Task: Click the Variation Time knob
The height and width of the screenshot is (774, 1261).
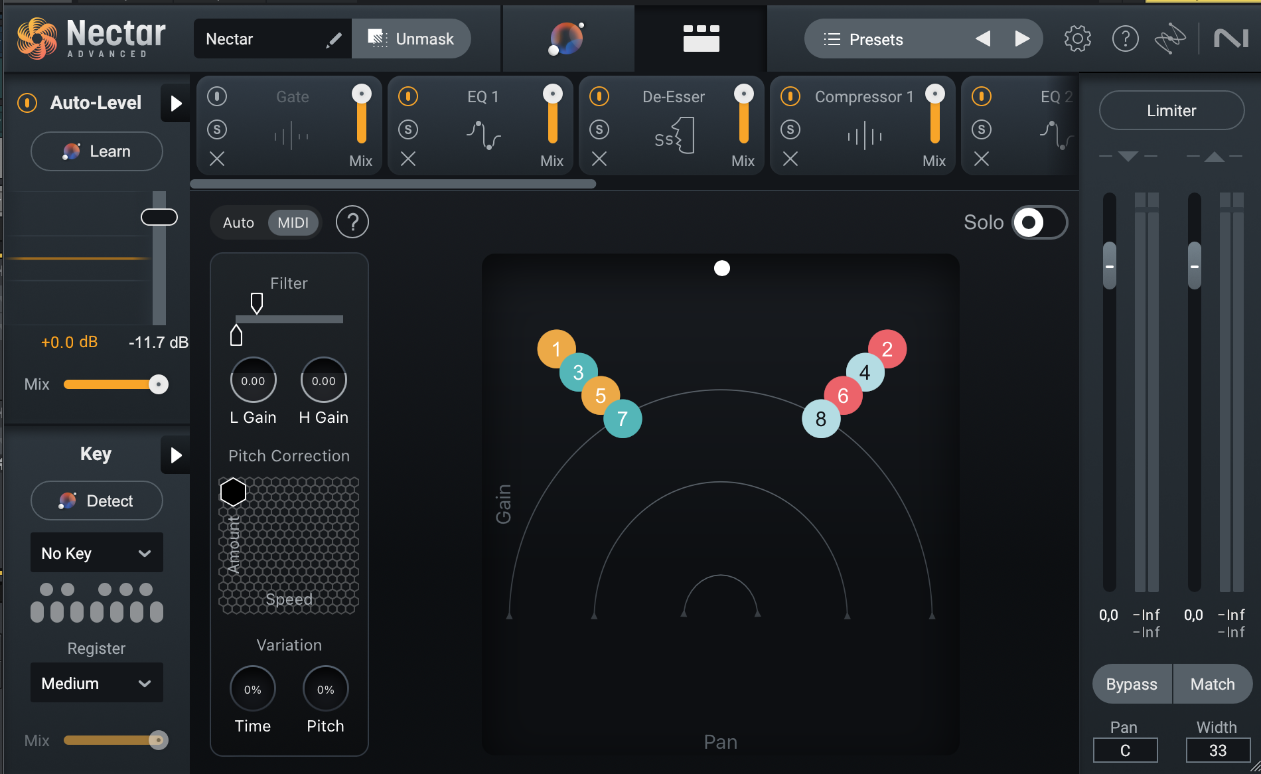Action: 253,689
